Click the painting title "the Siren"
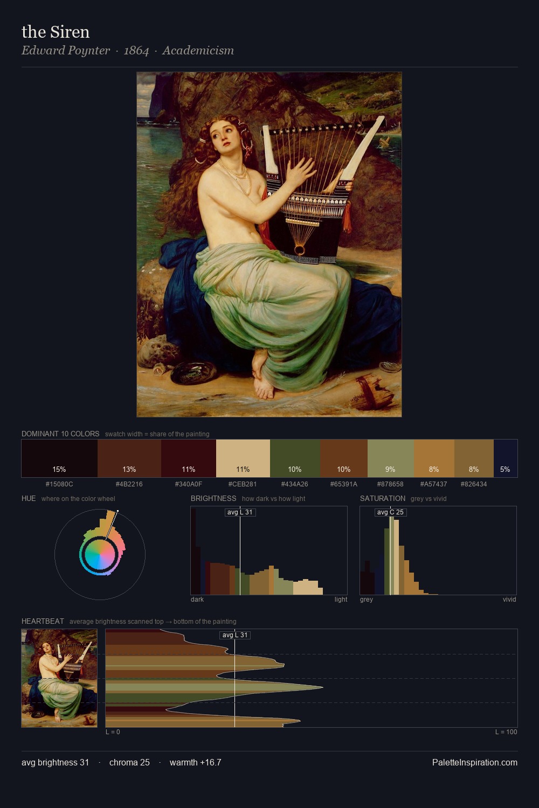Viewport: 539px width, 808px height. click(56, 32)
